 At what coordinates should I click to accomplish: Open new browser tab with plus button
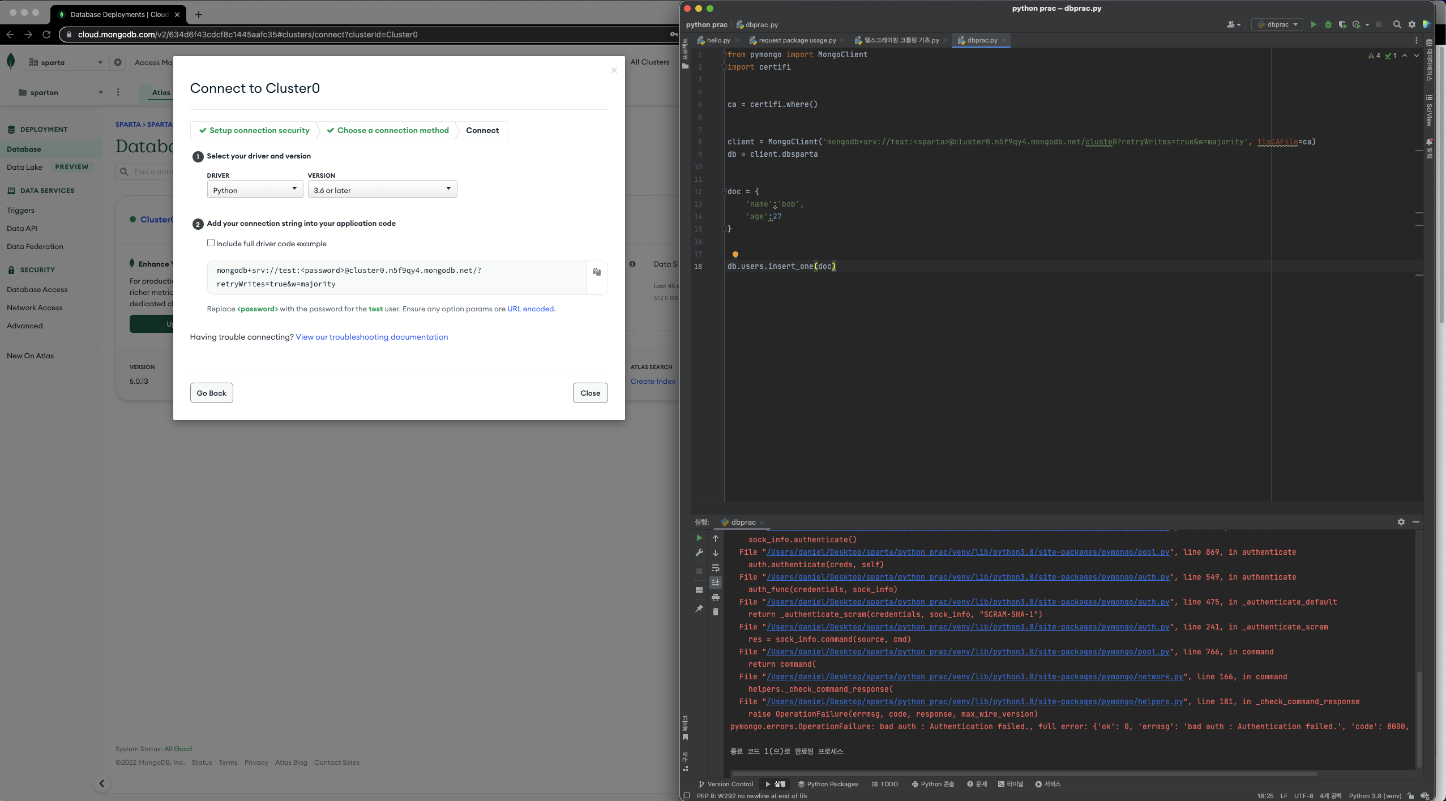[x=199, y=15]
